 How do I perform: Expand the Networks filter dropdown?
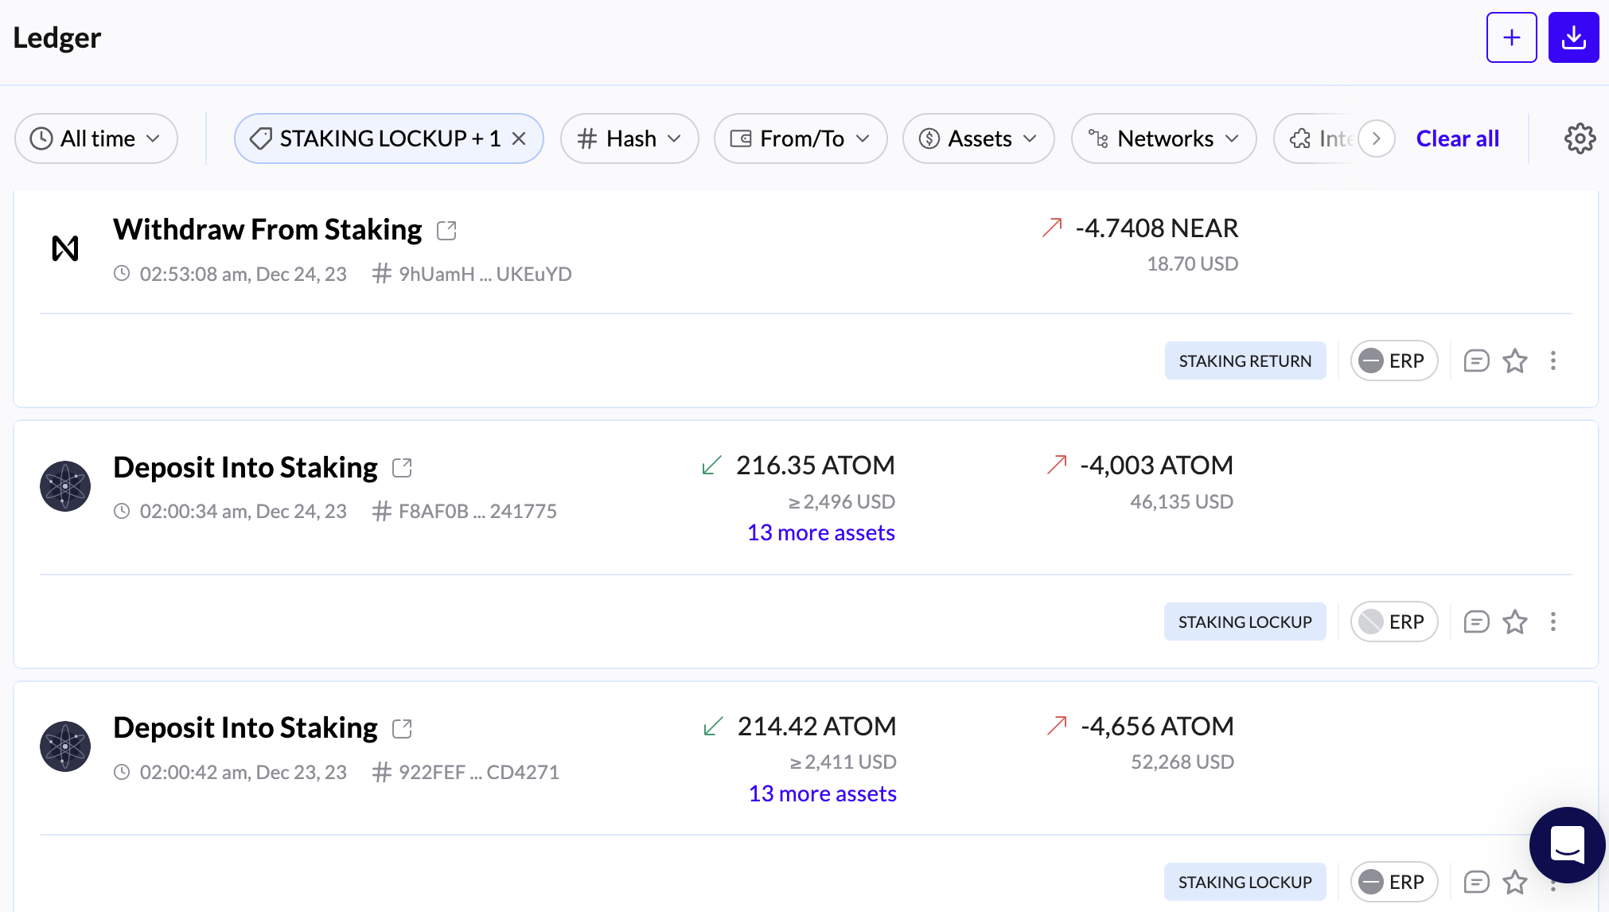point(1163,138)
